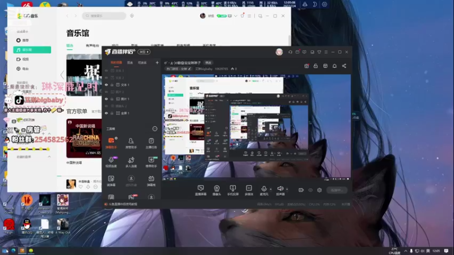454x255 pixels.
Task: Open 弹幕秀 tool in the toolbox
Action: [151, 181]
